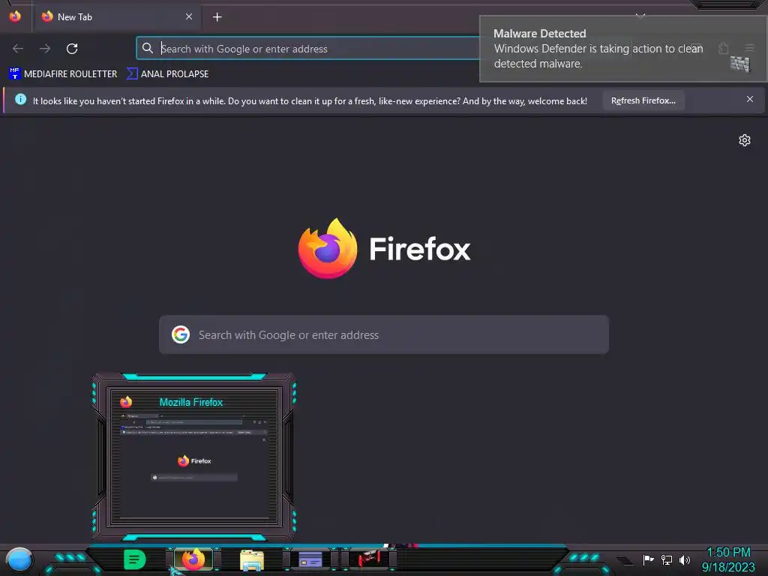Click the magnifier icon in address bar
Image resolution: width=768 pixels, height=576 pixels.
(148, 48)
